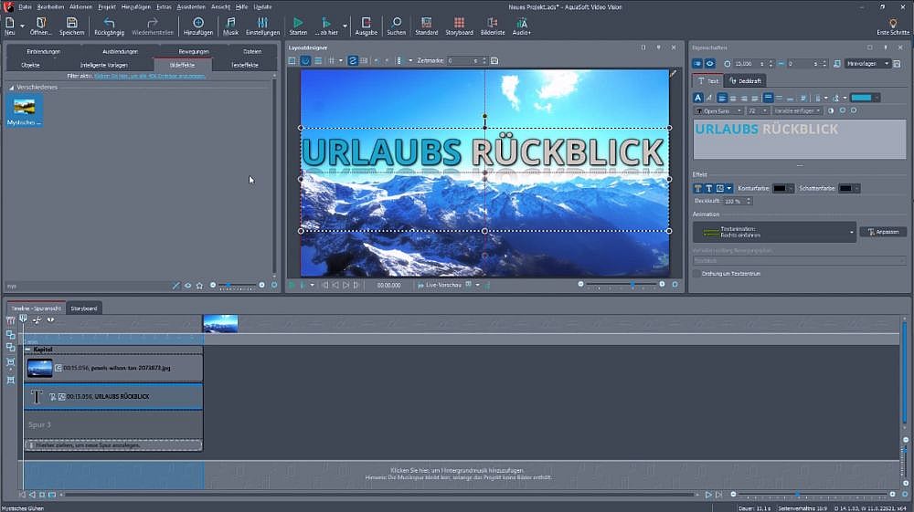Collapse the Kapitel group in timeline
This screenshot has height=512, width=914.
click(x=27, y=350)
